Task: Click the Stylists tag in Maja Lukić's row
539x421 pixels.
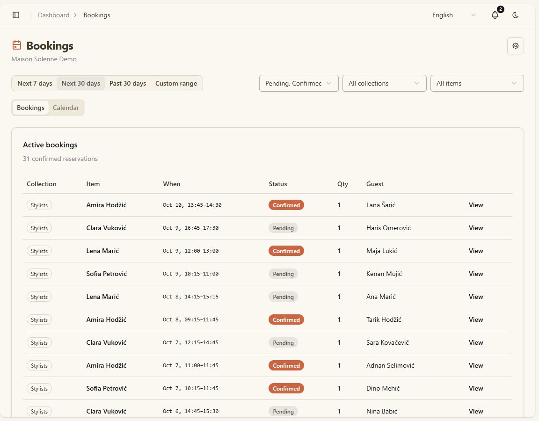Action: coord(39,251)
